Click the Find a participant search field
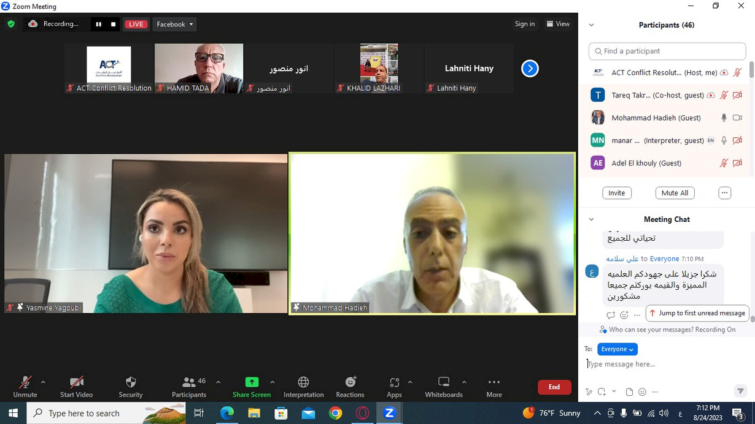Viewport: 755px width, 424px height. tap(667, 51)
